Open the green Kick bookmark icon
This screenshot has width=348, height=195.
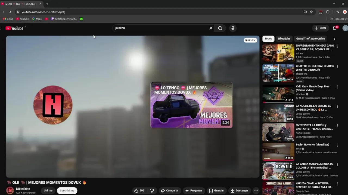point(82,19)
